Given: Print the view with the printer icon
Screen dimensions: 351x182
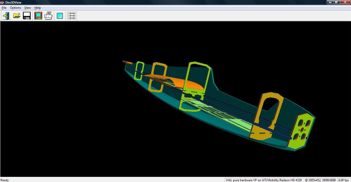Looking at the screenshot, I should click(48, 16).
